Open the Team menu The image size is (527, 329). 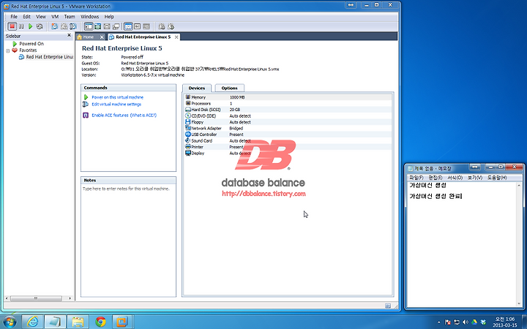[70, 16]
